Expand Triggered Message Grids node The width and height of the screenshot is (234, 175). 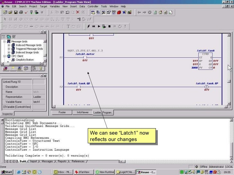click(x=9, y=49)
